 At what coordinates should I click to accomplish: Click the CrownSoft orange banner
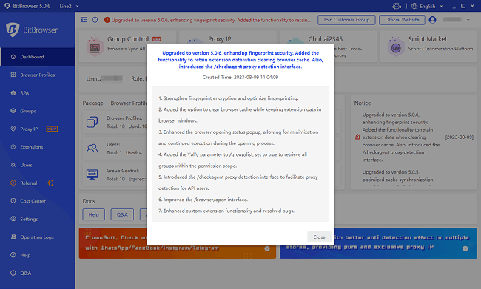178,243
